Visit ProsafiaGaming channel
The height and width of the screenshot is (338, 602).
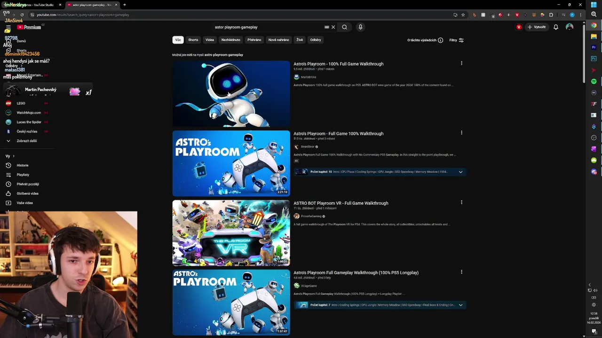click(311, 216)
